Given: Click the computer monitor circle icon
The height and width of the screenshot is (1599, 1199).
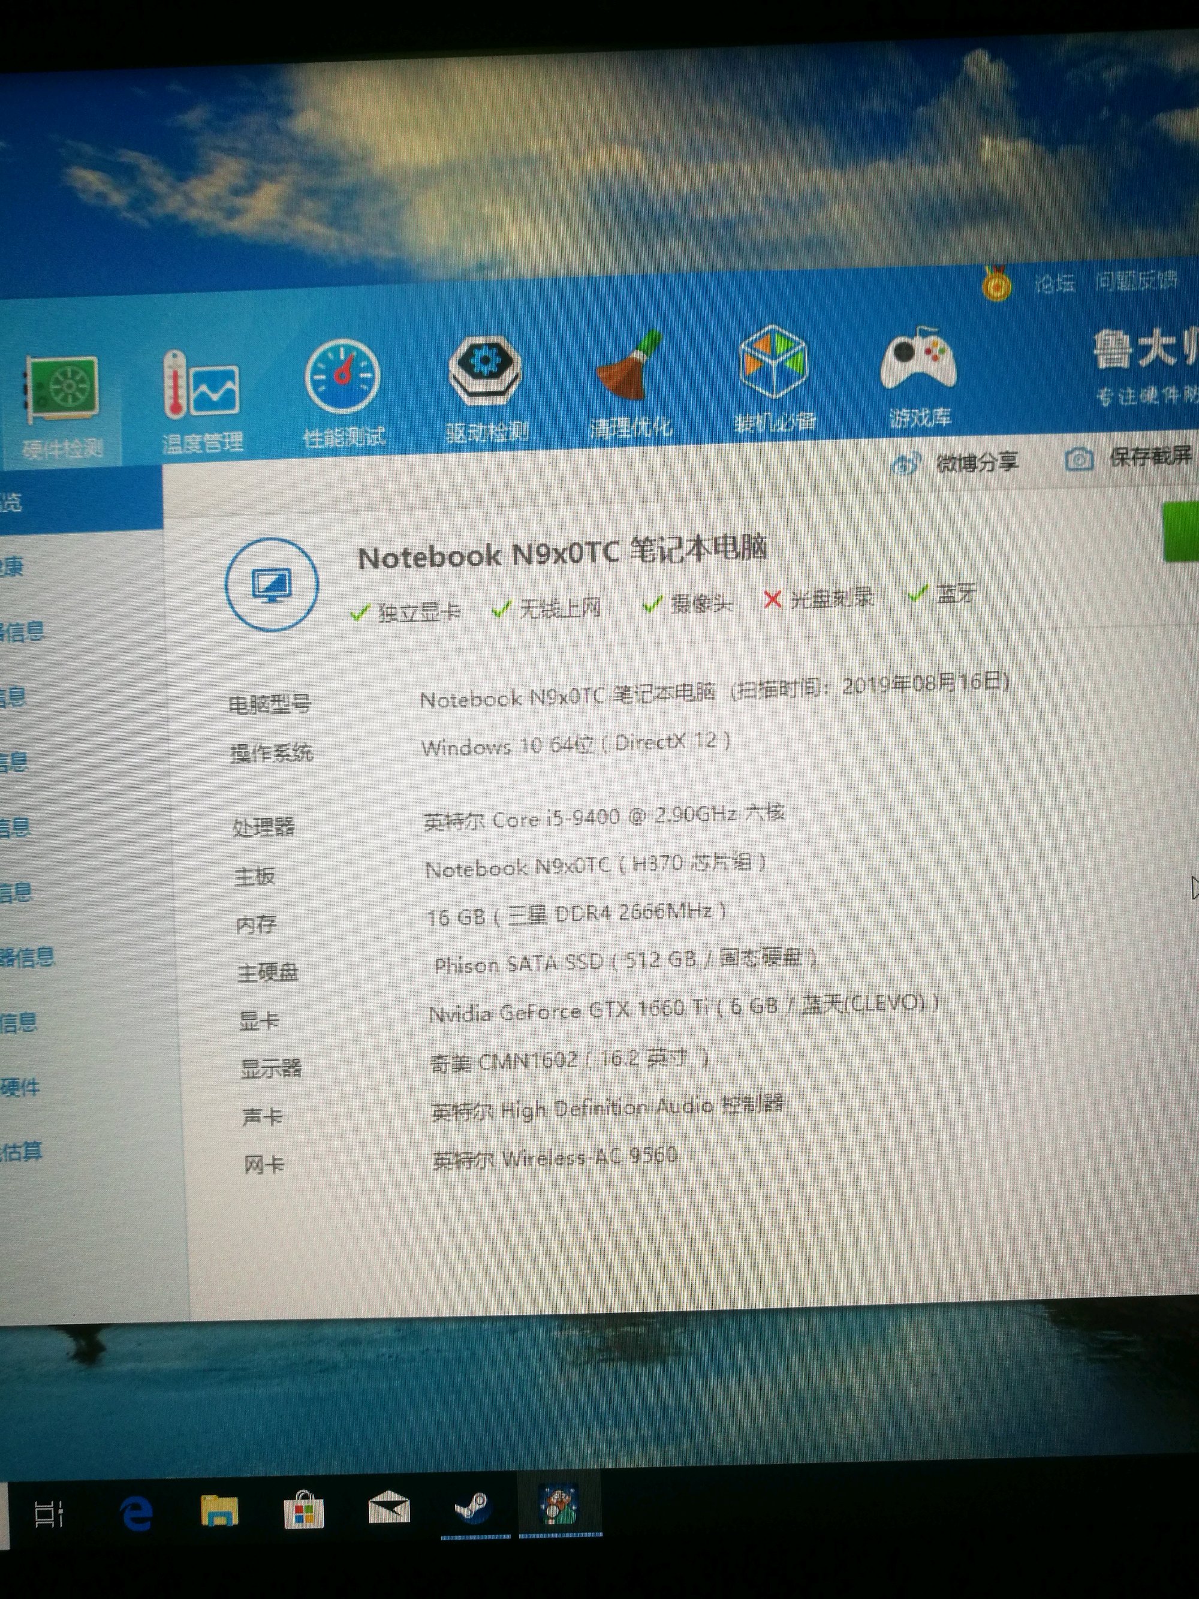Looking at the screenshot, I should pos(272,584).
